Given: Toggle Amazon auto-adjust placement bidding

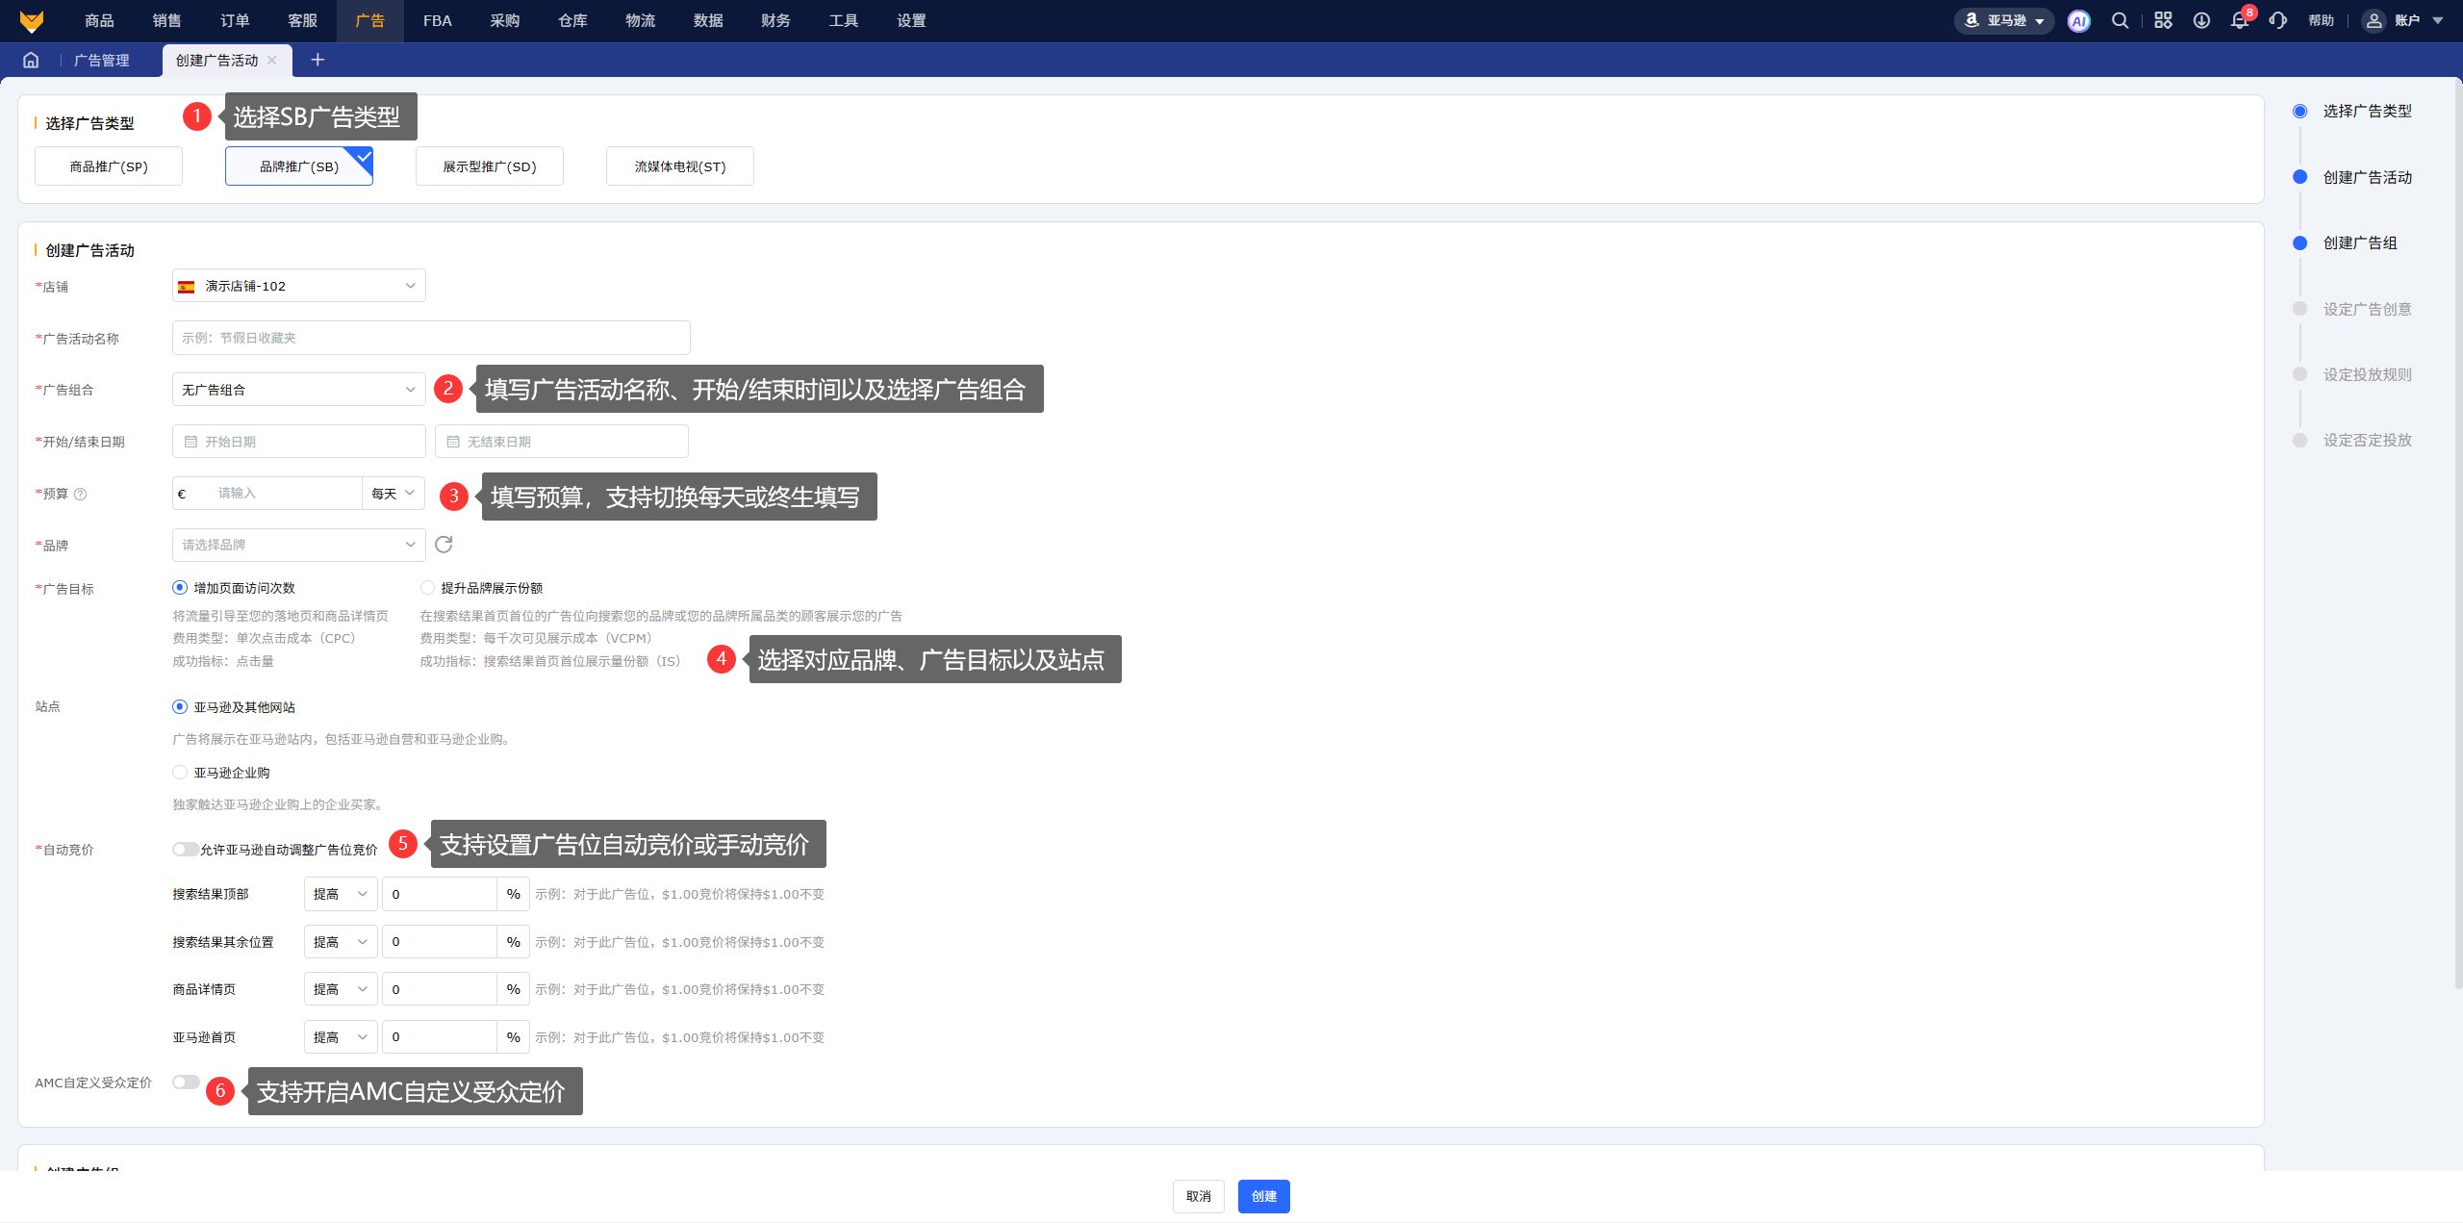Looking at the screenshot, I should point(186,849).
